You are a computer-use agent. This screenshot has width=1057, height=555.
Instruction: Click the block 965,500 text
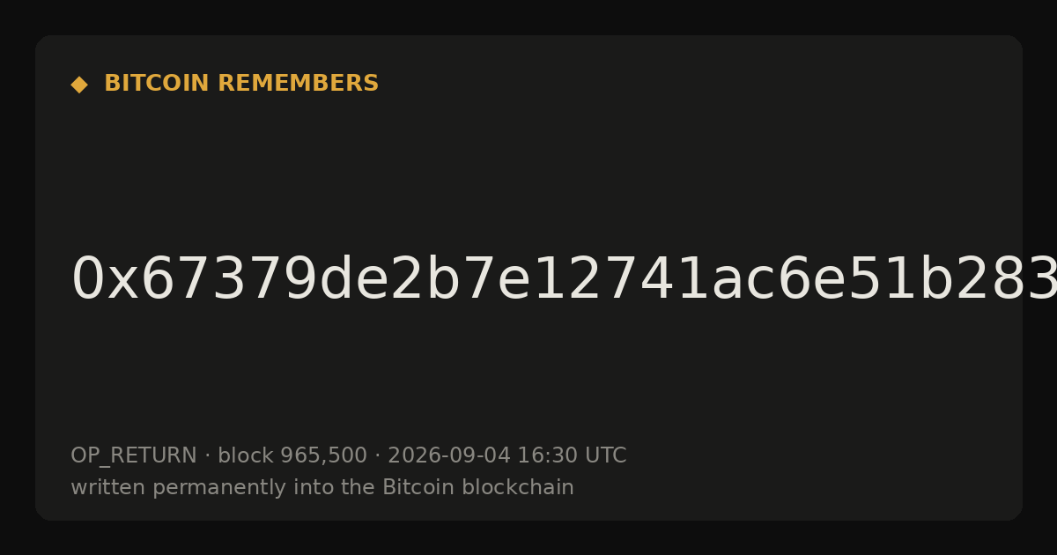click(292, 456)
